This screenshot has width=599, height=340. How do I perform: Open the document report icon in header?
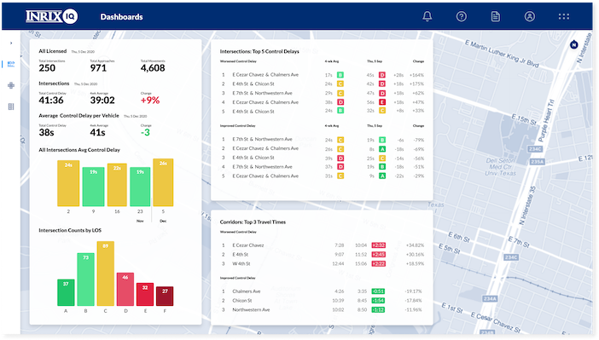pos(496,16)
